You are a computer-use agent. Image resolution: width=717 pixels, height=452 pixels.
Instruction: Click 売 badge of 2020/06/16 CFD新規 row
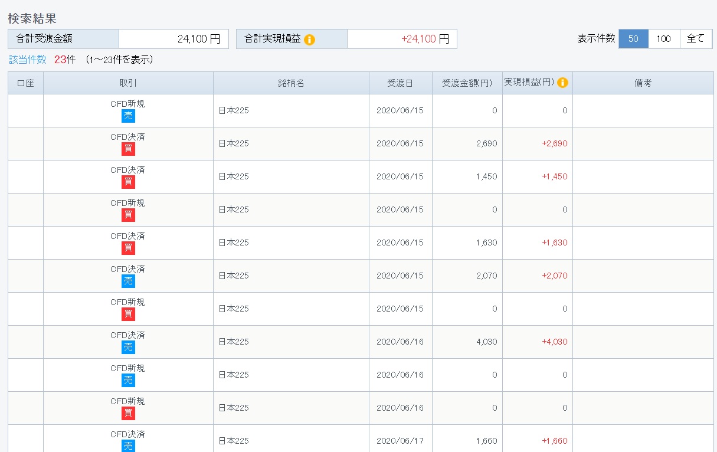tap(128, 380)
